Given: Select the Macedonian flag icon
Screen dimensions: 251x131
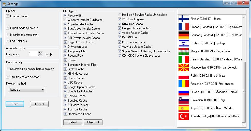Looking at the screenshot, I should point(184,68).
